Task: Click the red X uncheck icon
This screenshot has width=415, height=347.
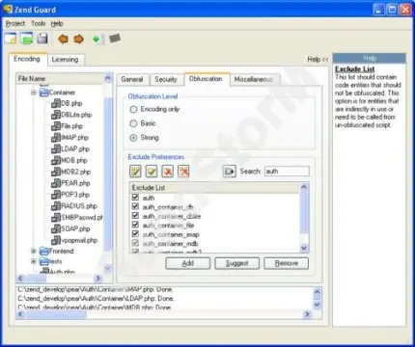Action: [168, 172]
